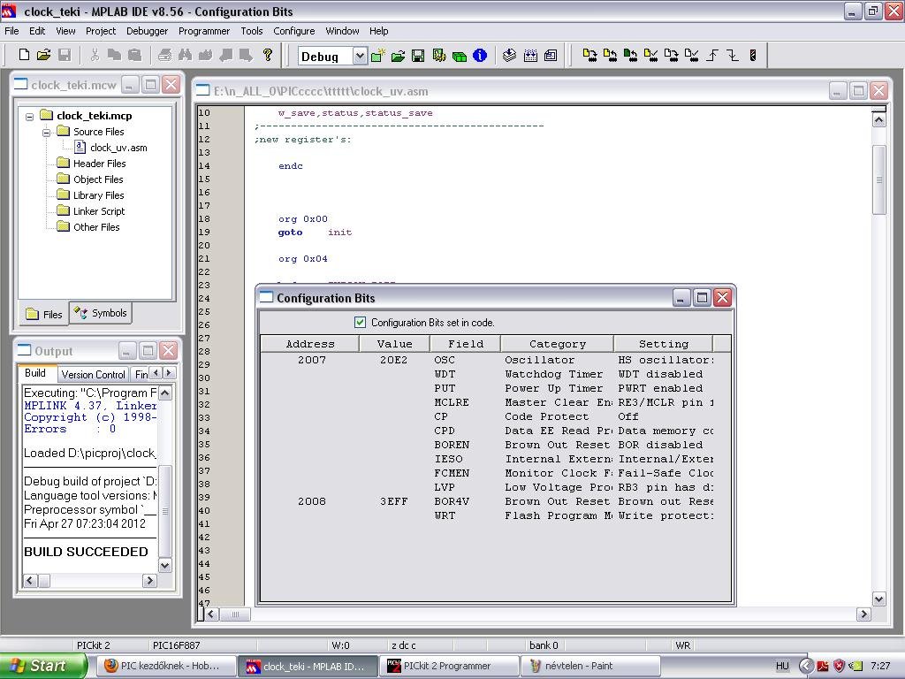Screen dimensions: 905x679
Task: Click the New File toolbar icon
Action: [x=24, y=56]
